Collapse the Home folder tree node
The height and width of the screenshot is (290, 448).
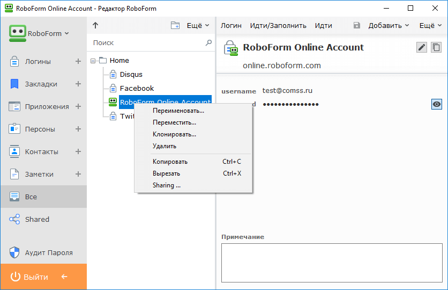pyautogui.click(x=93, y=61)
